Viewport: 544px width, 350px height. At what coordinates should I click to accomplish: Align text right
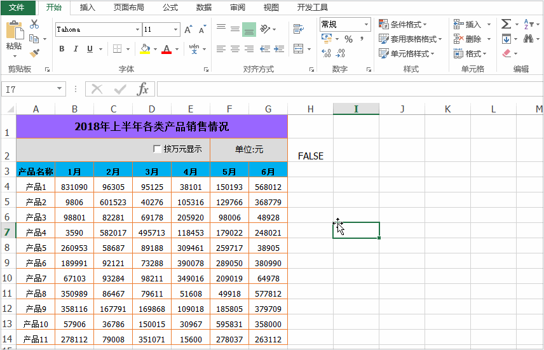coord(249,49)
